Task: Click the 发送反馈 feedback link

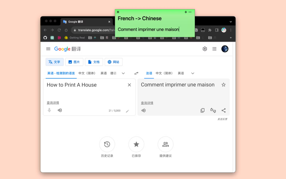Action: [x=222, y=119]
